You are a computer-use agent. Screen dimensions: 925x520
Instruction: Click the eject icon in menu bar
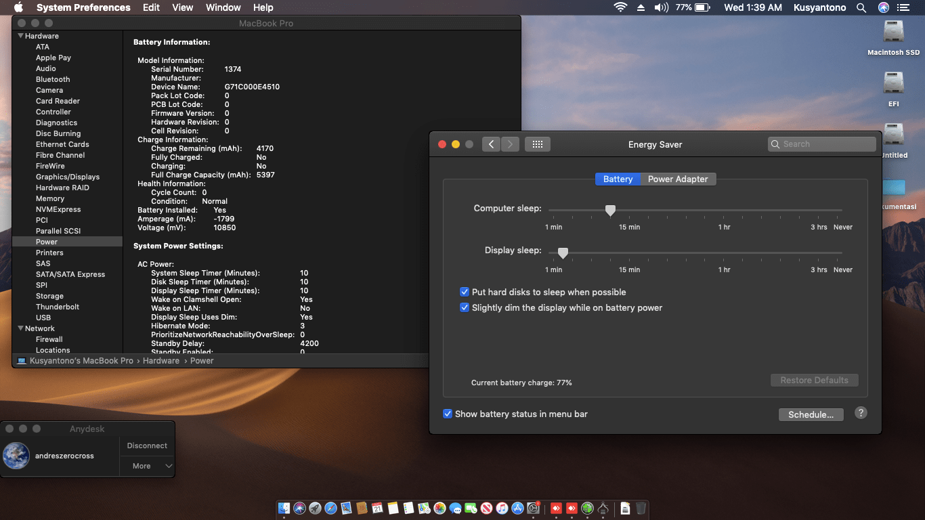[x=641, y=7]
